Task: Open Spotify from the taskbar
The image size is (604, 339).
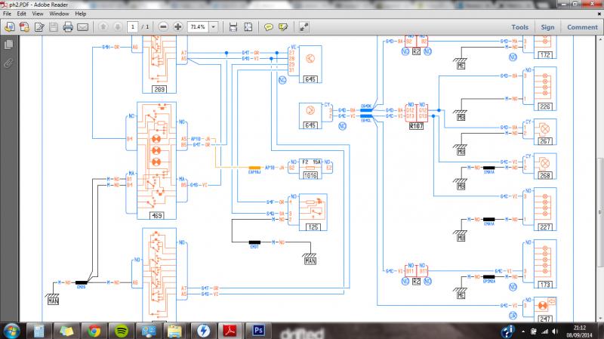Action: point(122,331)
